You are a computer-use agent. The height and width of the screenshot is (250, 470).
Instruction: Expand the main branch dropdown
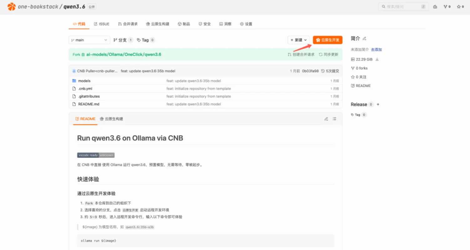pyautogui.click(x=89, y=40)
